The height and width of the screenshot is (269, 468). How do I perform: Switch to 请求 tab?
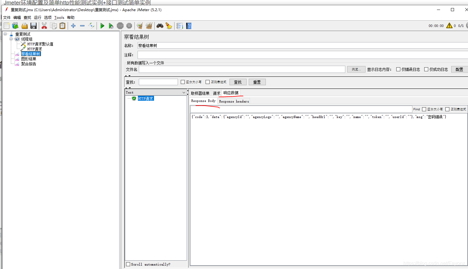coord(216,93)
